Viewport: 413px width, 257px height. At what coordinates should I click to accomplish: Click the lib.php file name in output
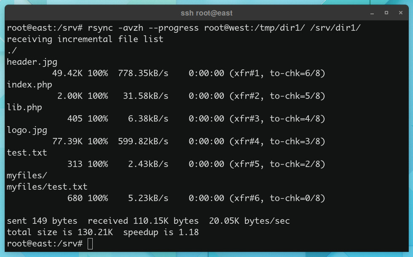point(24,108)
